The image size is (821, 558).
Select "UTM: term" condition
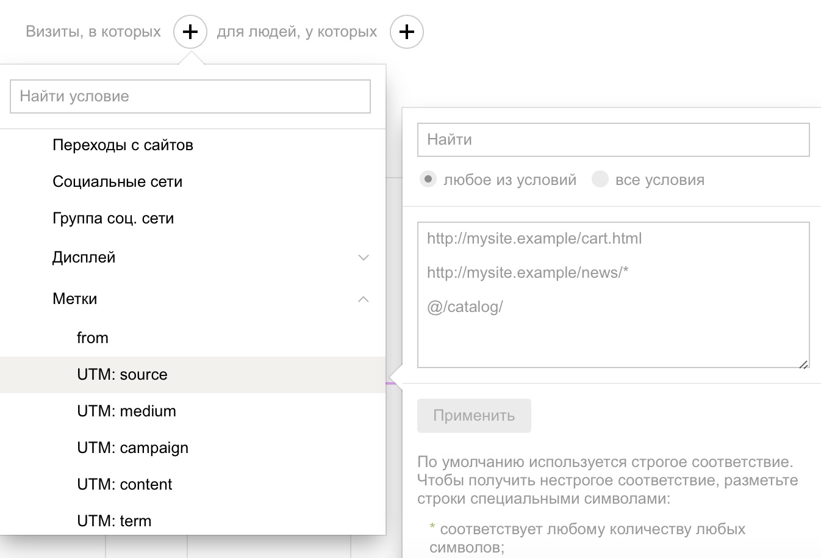pos(115,521)
